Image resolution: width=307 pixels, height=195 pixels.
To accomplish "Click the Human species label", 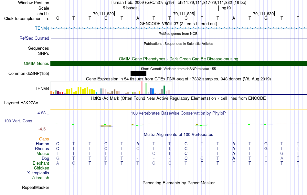I will (x=42, y=144).
